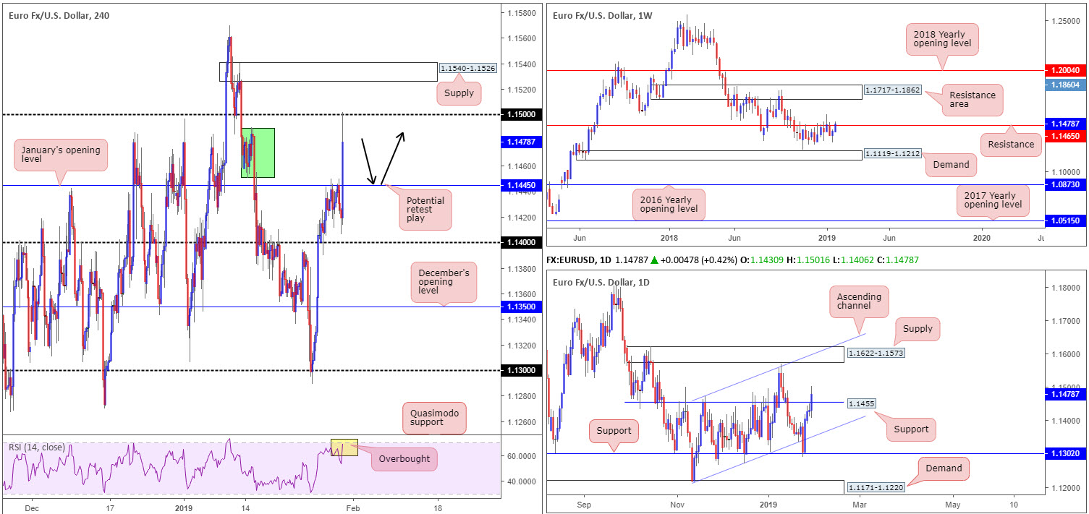The height and width of the screenshot is (514, 1089).
Task: Select the Overbought callout on RSI pane
Action: (404, 458)
